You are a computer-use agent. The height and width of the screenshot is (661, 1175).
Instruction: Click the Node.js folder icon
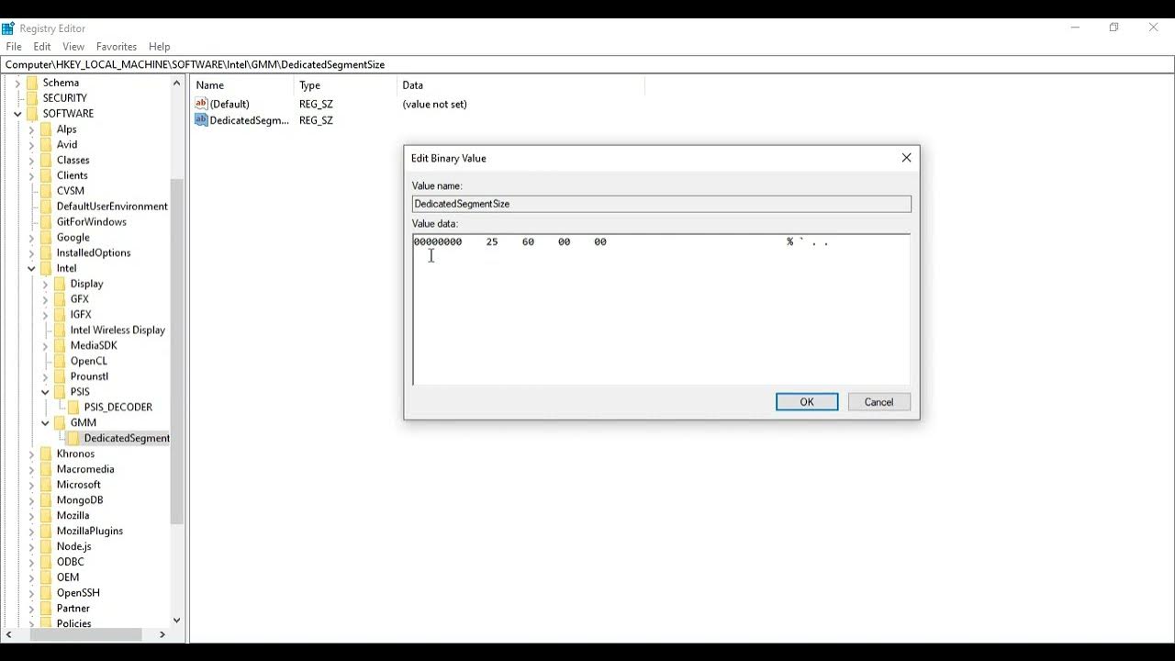click(47, 546)
